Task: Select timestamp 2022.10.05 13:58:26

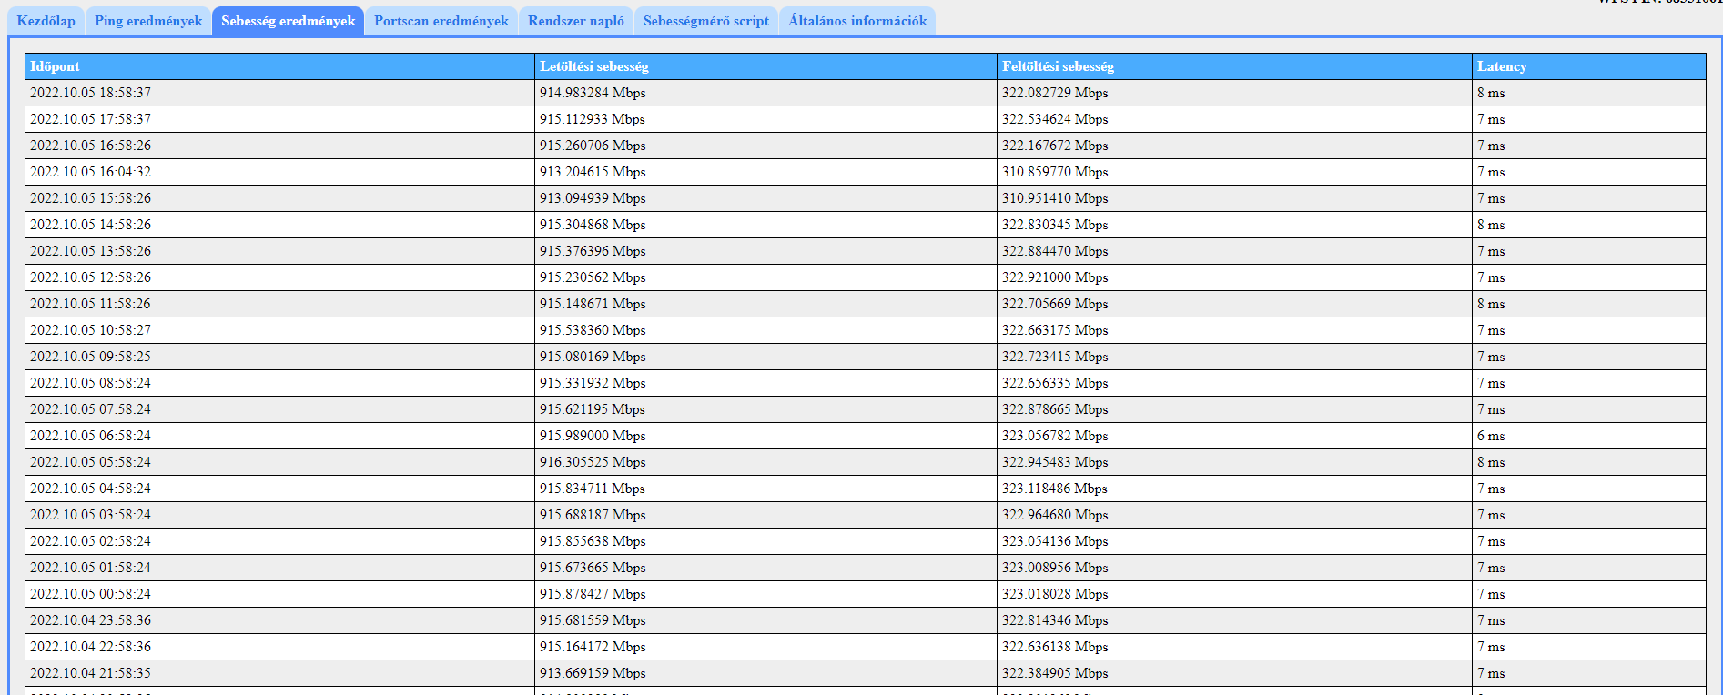Action: tap(91, 251)
